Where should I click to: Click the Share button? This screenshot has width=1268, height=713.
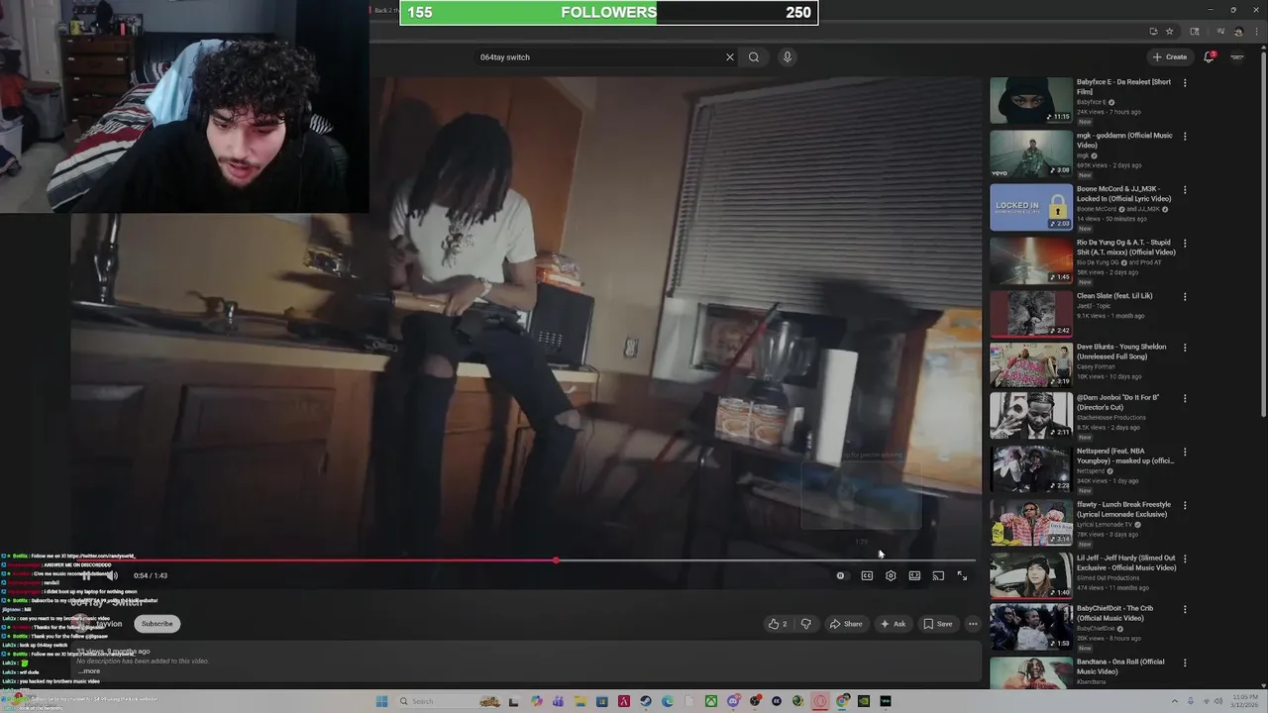(846, 624)
